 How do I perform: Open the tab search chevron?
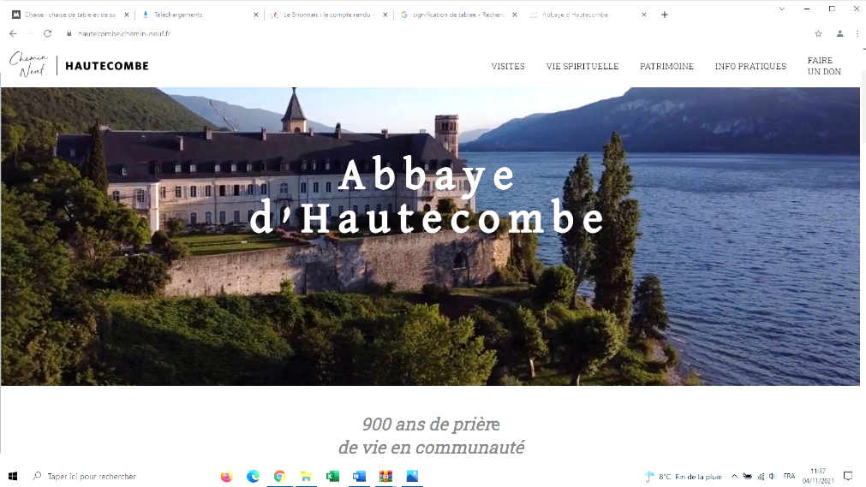pos(782,9)
